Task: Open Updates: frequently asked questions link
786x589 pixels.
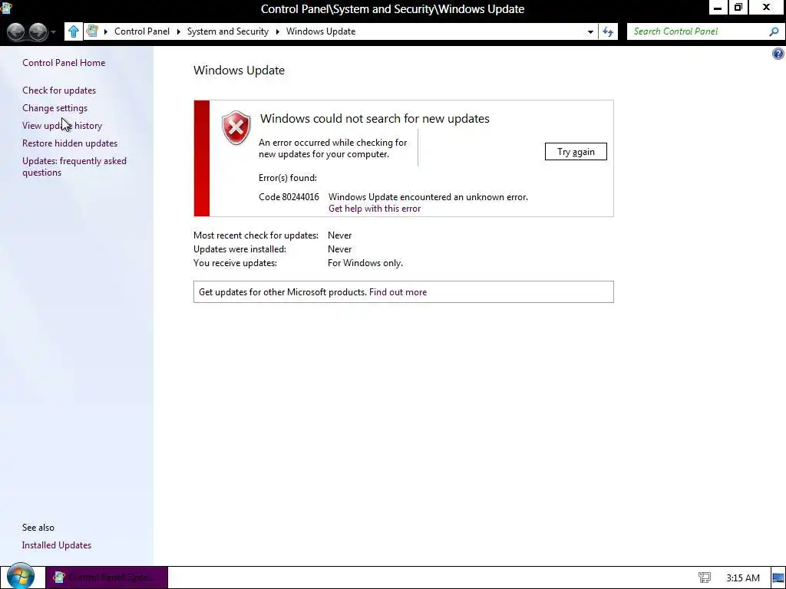Action: [74, 166]
